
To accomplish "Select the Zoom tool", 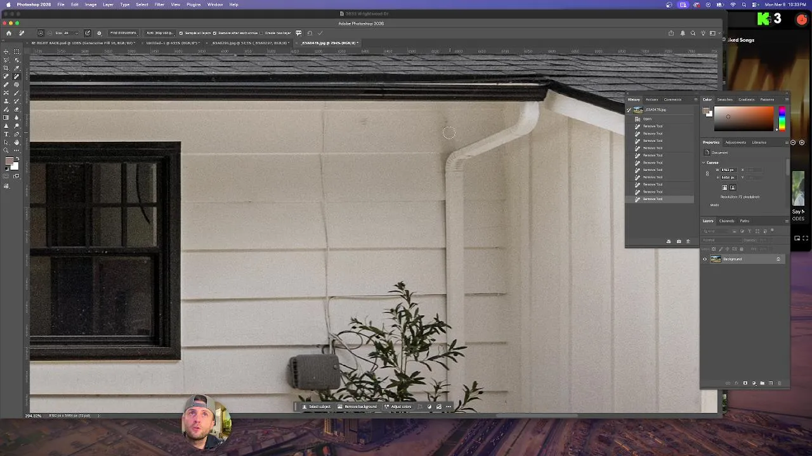I will [6, 150].
